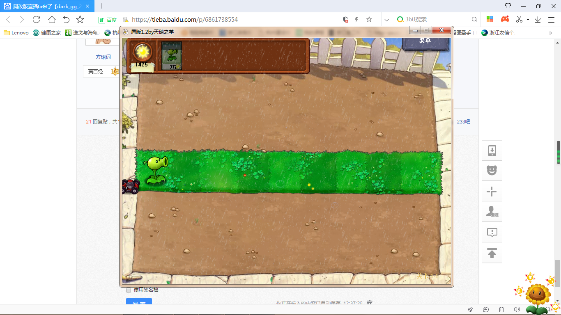Open the colorful app grid extension icon

[x=490, y=19]
